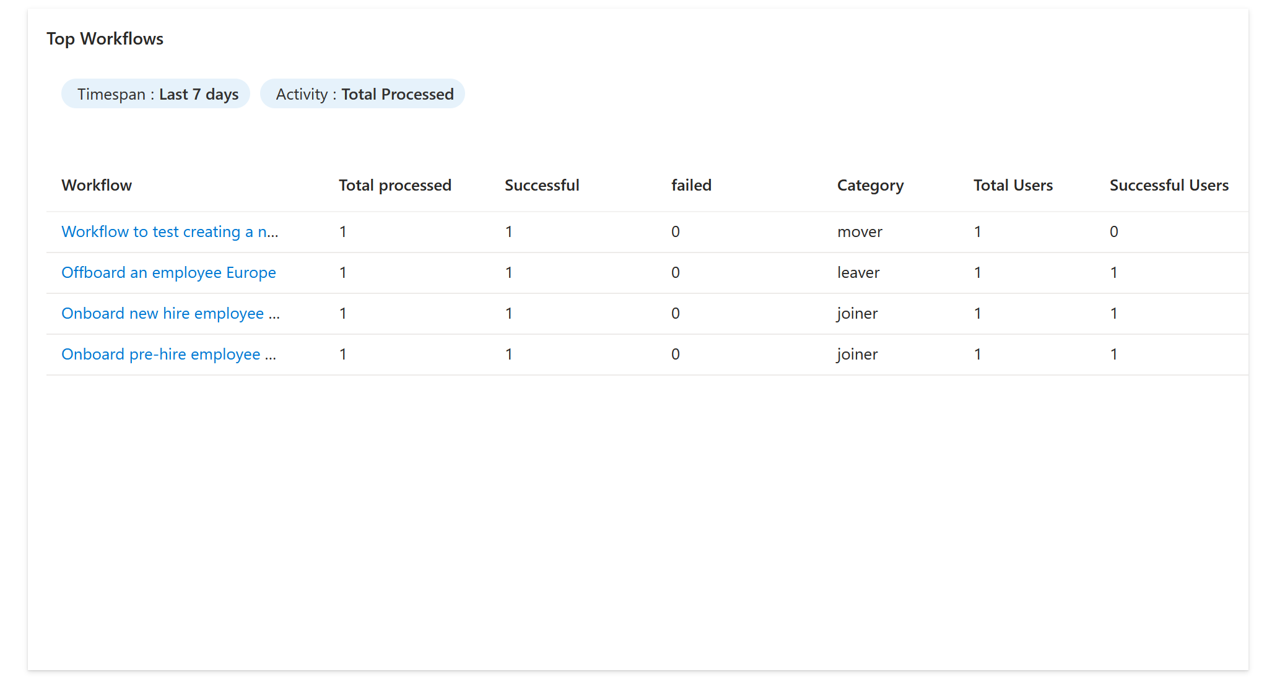Screen dimensions: 1272x677
Task: Click the 'joiner' category for Onboard new hire
Action: click(857, 314)
